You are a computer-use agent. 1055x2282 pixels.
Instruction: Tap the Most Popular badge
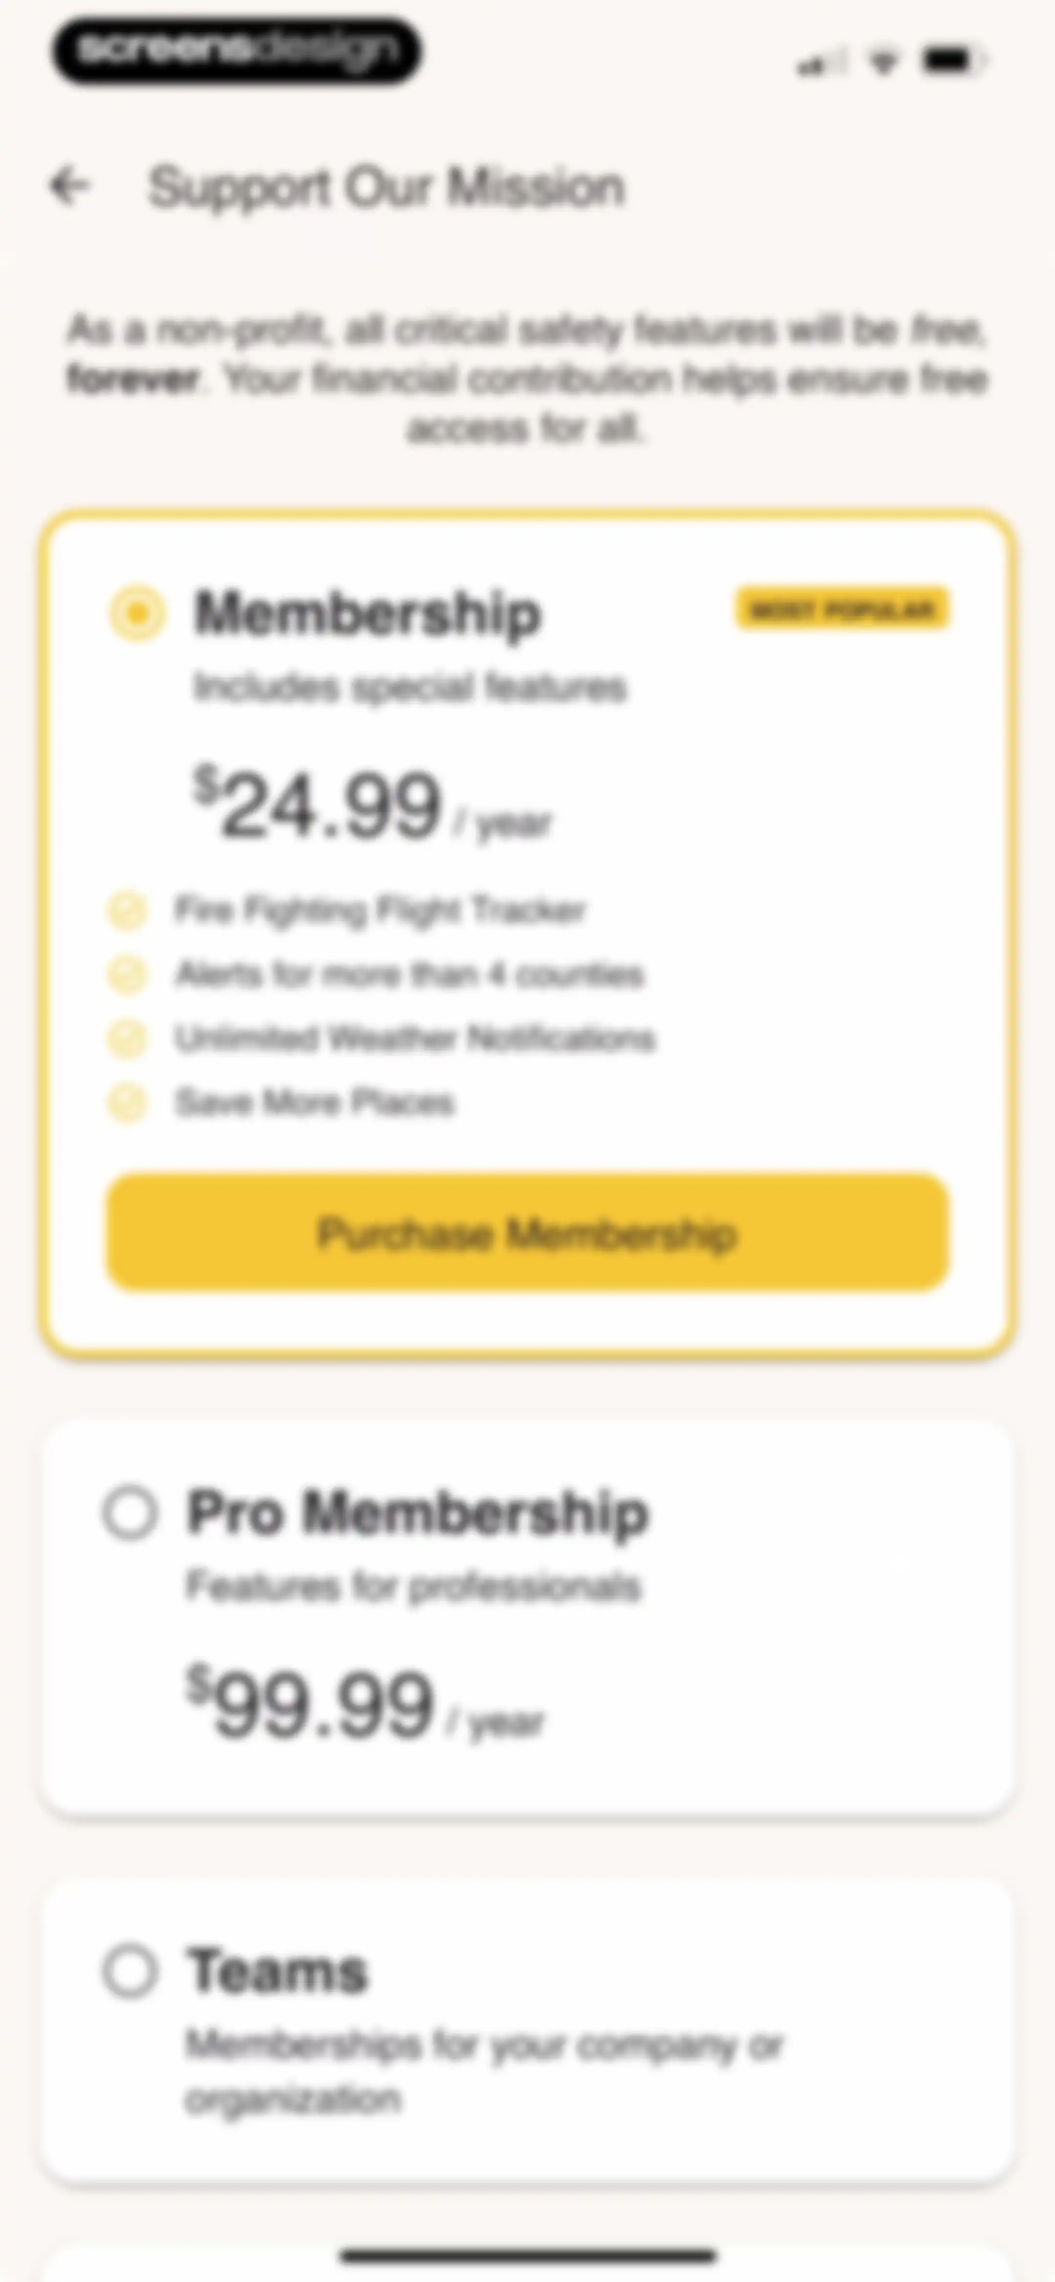pyautogui.click(x=843, y=608)
